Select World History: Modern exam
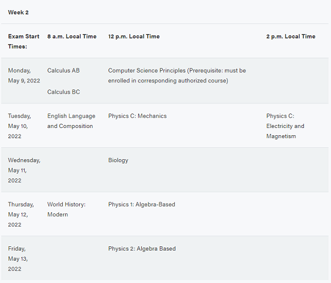This screenshot has height=283, width=331. [x=66, y=209]
